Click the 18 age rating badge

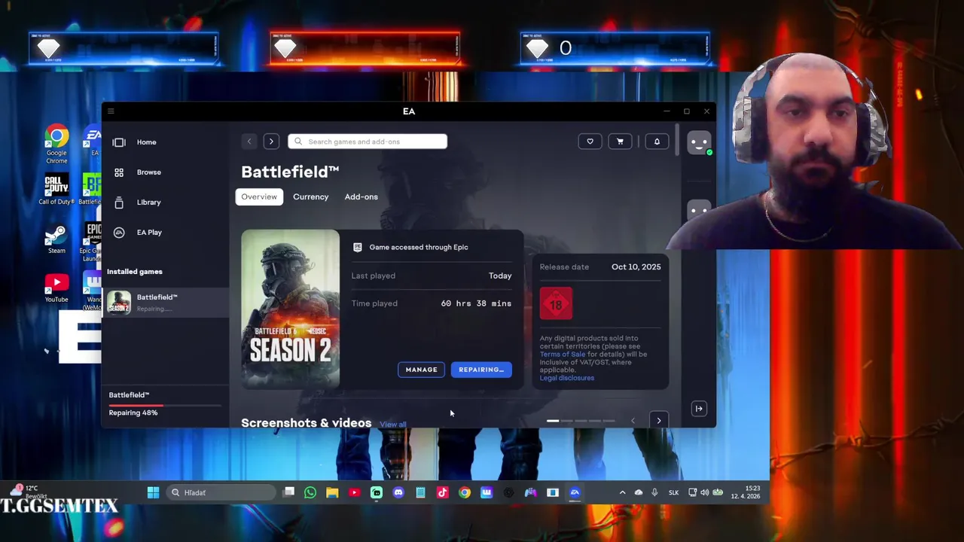pyautogui.click(x=556, y=304)
